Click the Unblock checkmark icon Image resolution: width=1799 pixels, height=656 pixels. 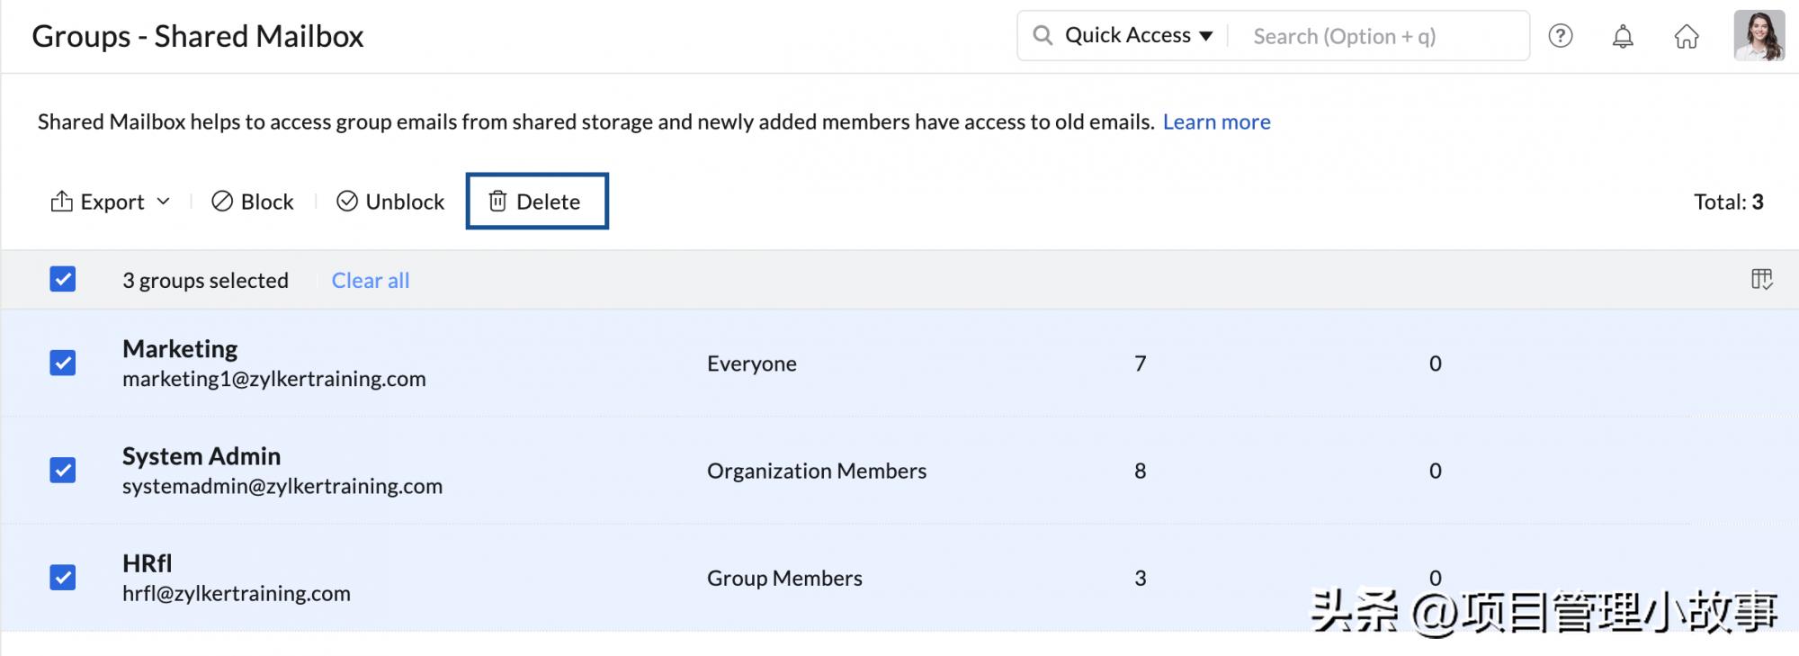[x=347, y=202]
